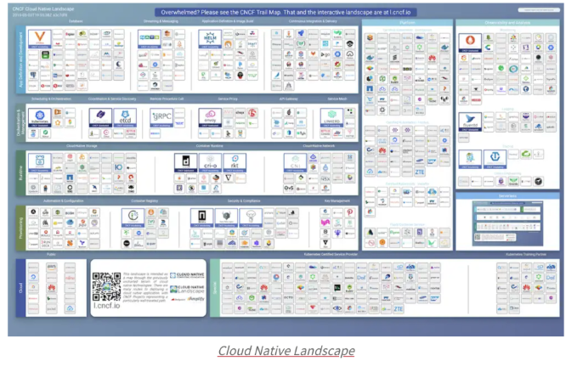Click the TUF logo in Security & Compliance
Viewport: 577px width, 367px height.
point(251,217)
